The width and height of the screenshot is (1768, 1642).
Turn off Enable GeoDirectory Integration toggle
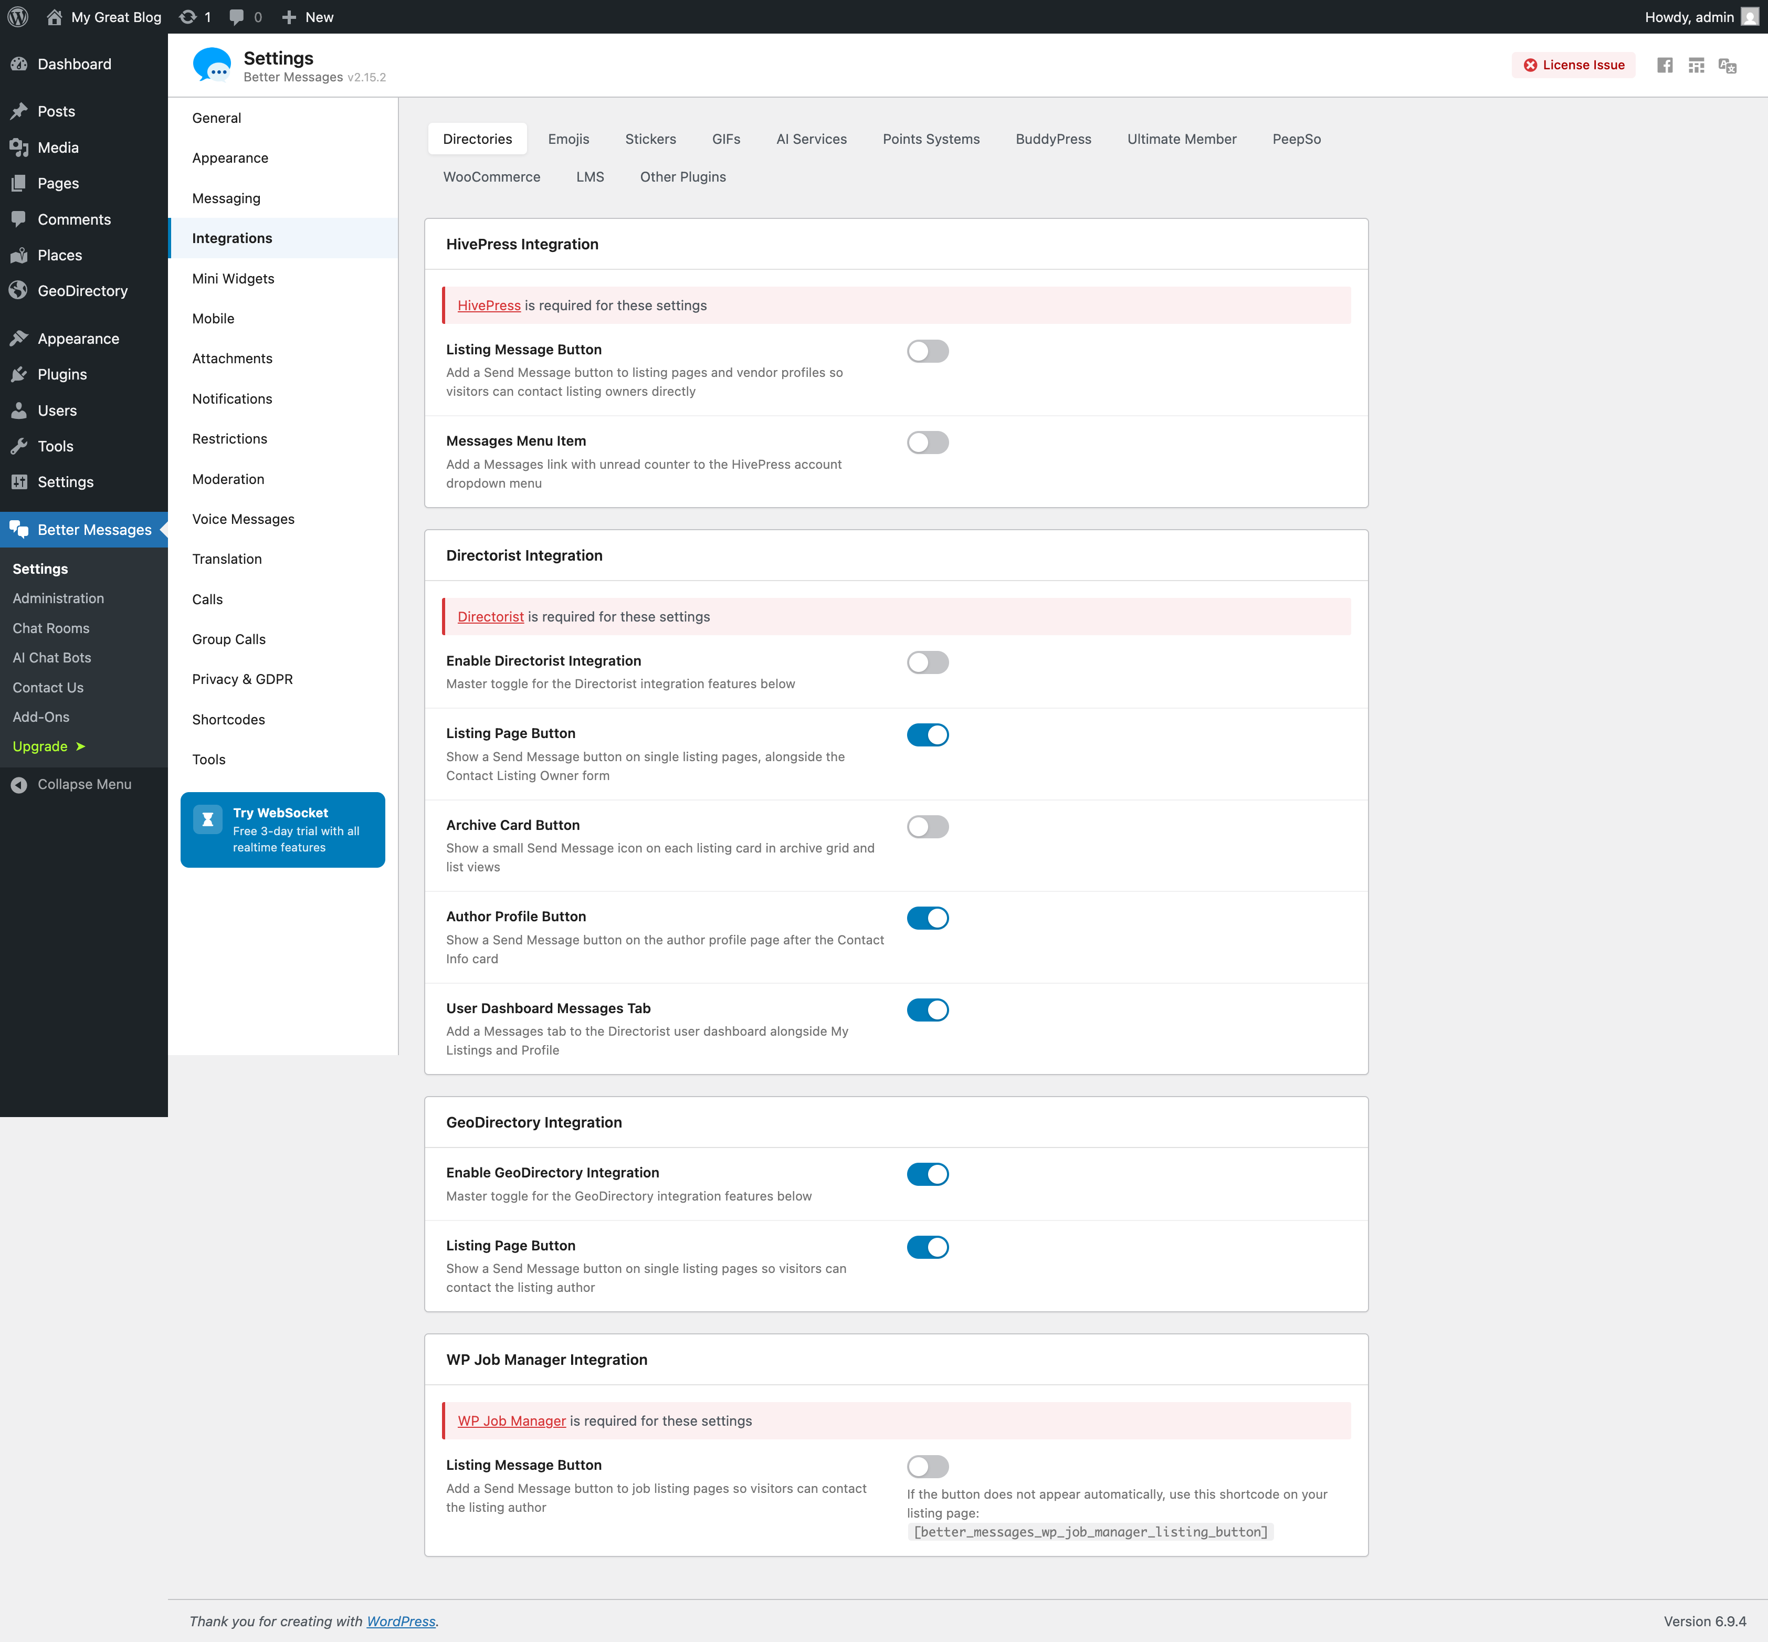[x=928, y=1175]
